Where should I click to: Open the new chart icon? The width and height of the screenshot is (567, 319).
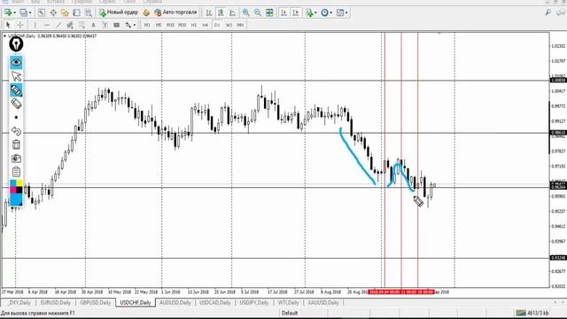[8, 12]
